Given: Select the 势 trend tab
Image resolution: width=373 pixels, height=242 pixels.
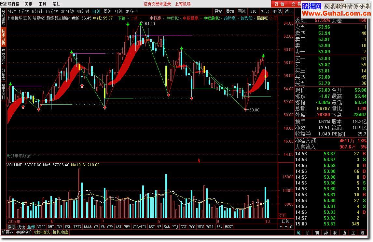Looking at the screenshot, I should (326, 233).
